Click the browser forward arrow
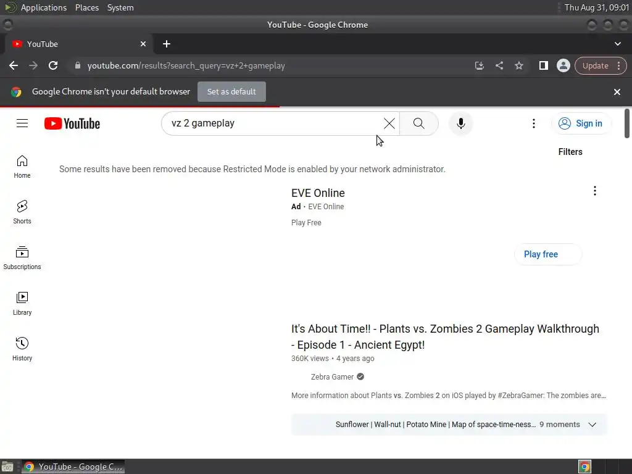Viewport: 632px width, 474px height. [33, 65]
